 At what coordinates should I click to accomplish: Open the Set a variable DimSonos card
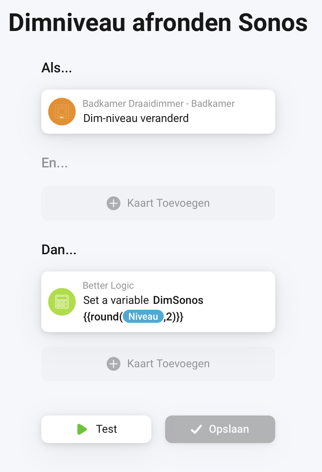pos(158,302)
